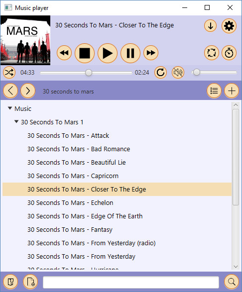This screenshot has width=242, height=292.
Task: Click the add-file document icon
Action: 30,282
